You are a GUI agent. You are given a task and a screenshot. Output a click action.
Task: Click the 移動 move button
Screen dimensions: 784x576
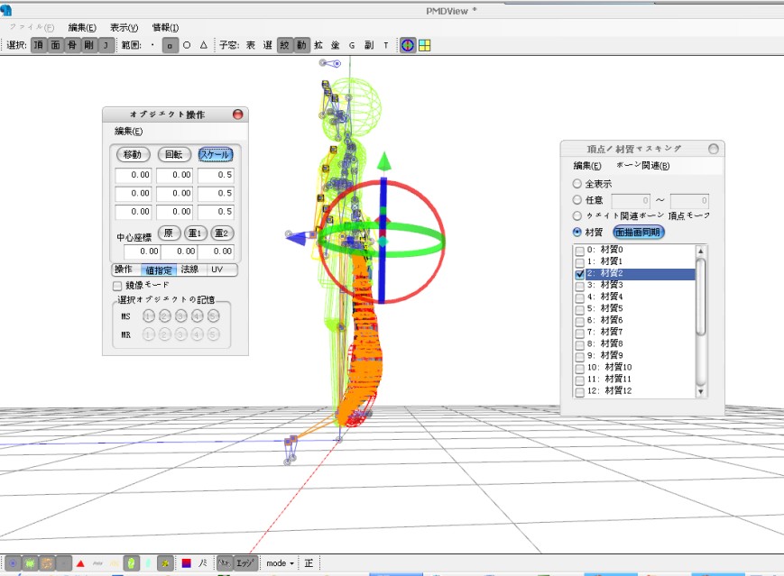coord(133,154)
